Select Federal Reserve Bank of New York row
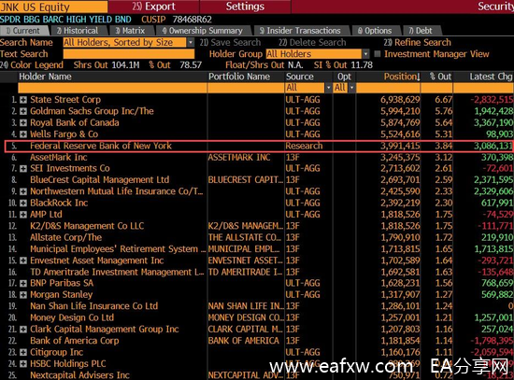The height and width of the screenshot is (380, 514). coord(259,146)
